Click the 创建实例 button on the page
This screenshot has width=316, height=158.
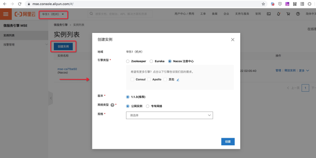63,46
